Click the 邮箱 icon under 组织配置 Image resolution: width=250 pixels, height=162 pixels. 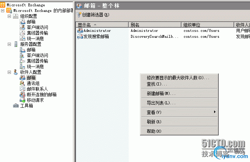23,22
